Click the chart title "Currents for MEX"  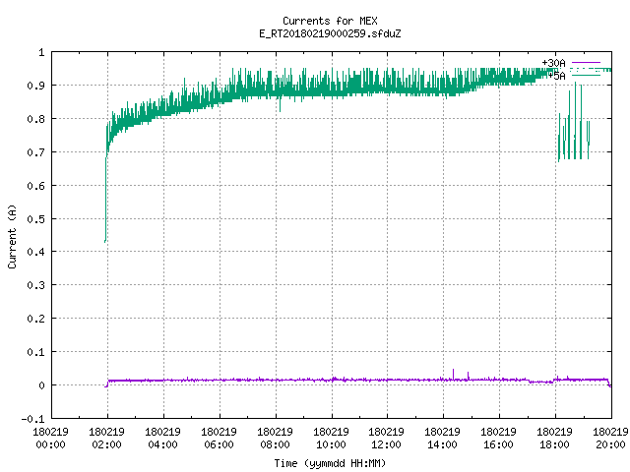tap(330, 21)
